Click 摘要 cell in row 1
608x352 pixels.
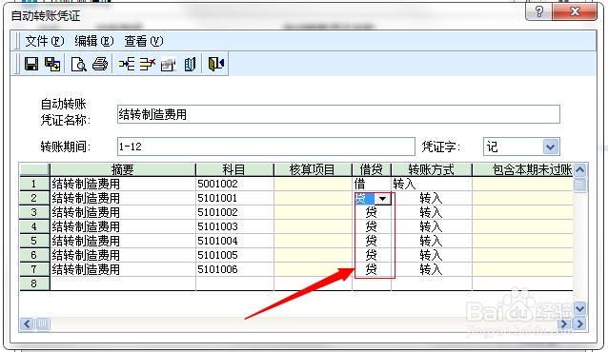[x=123, y=184]
